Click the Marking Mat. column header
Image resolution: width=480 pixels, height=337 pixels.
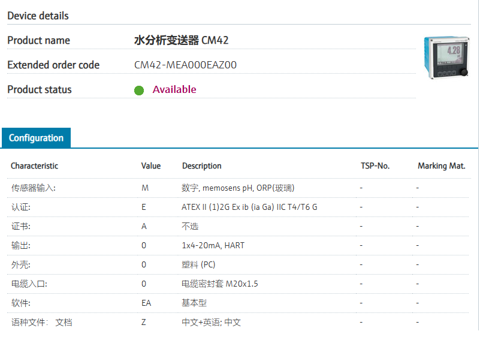(x=442, y=166)
